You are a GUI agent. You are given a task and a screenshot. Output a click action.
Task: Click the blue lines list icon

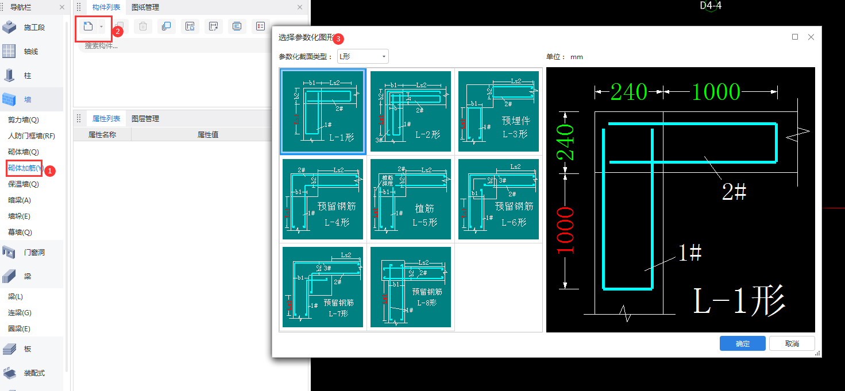[x=237, y=26]
